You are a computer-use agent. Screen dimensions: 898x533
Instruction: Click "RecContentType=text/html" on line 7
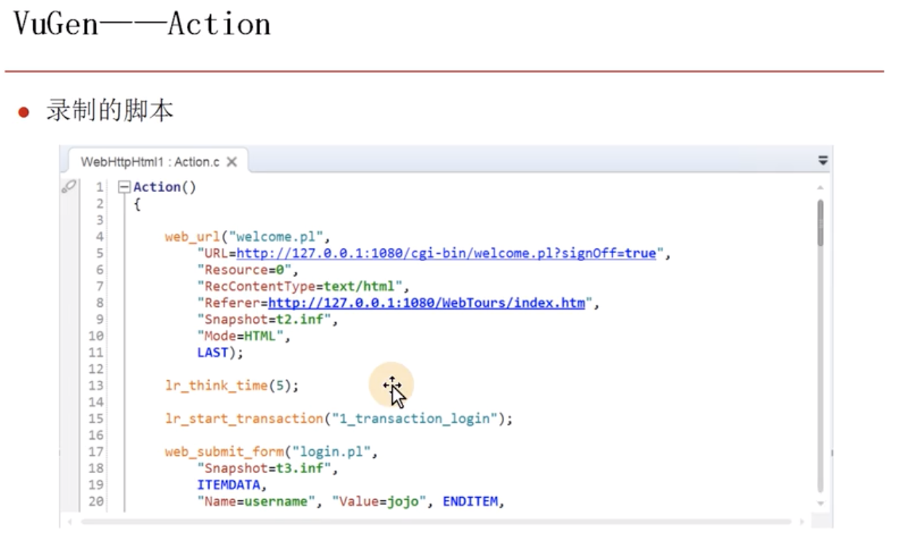tap(300, 286)
